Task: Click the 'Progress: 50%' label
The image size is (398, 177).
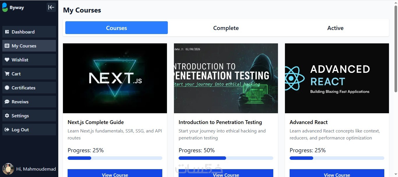Action: (x=197, y=151)
